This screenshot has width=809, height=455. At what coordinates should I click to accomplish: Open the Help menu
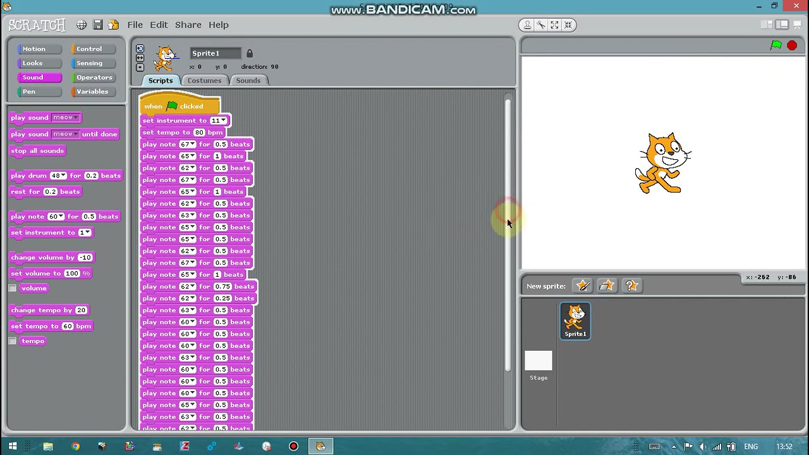[219, 25]
